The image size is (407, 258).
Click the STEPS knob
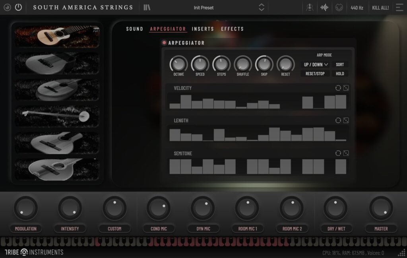coord(221,64)
